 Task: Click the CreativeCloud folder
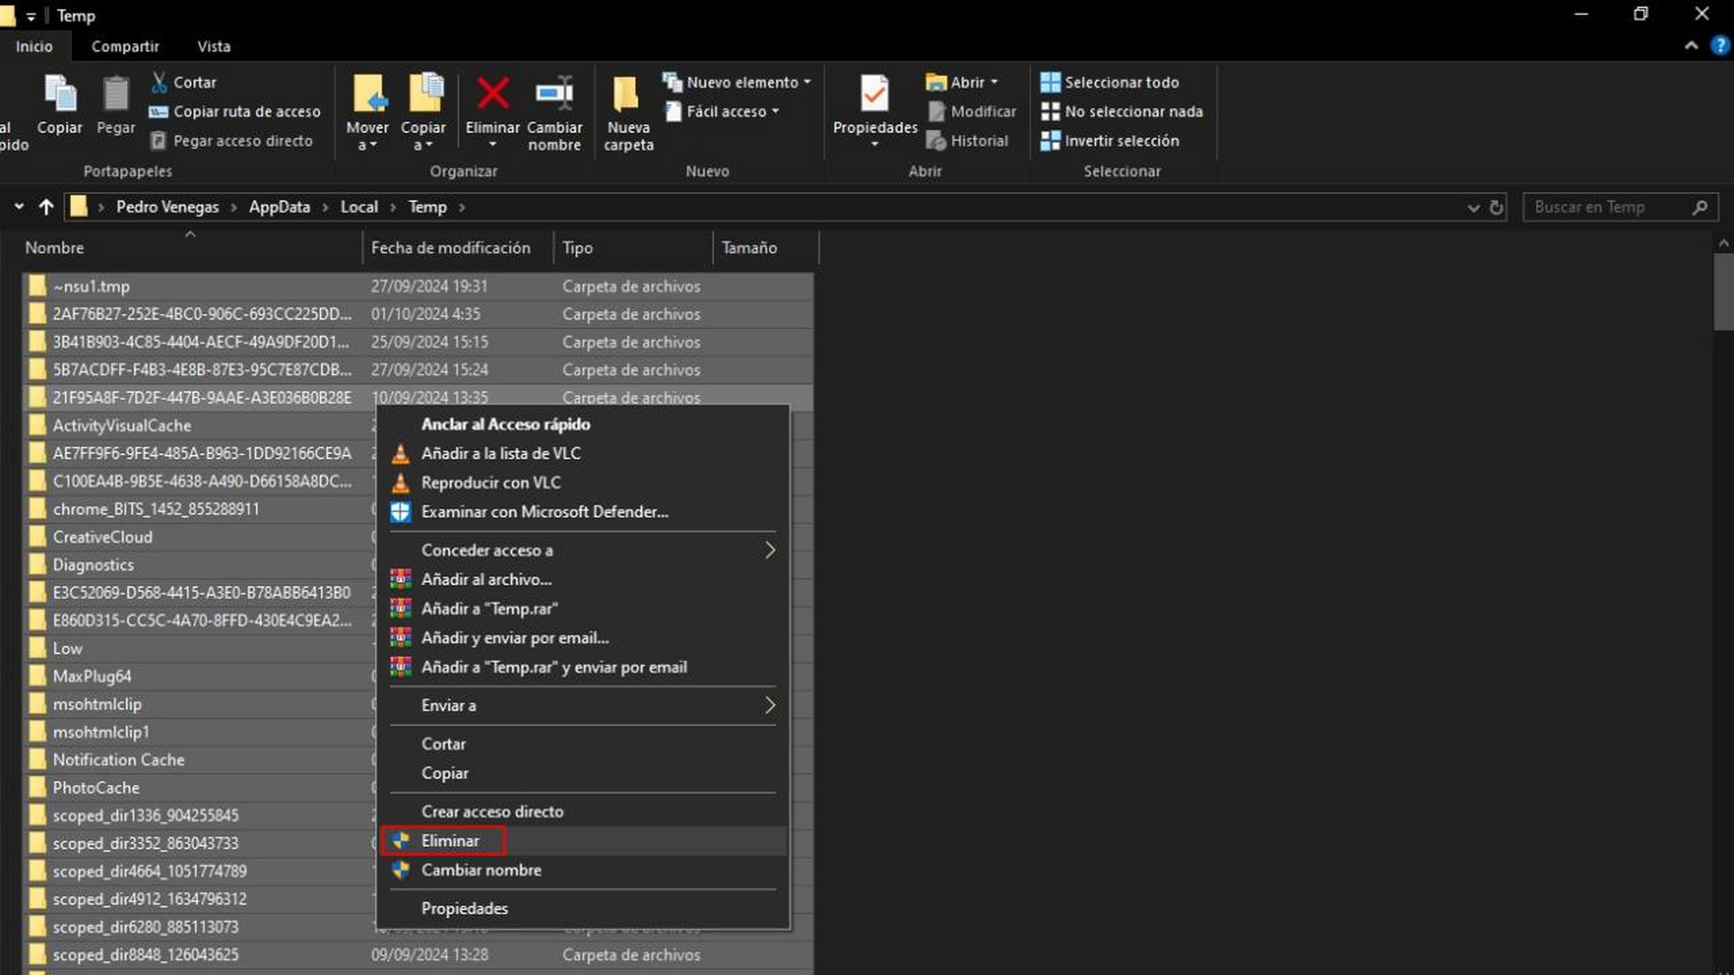(x=103, y=537)
